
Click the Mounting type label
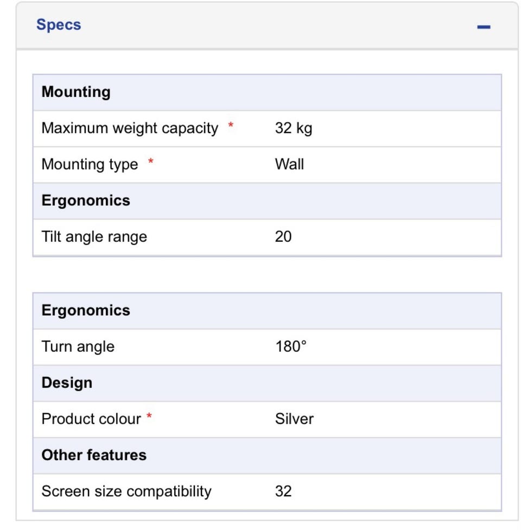coord(90,164)
